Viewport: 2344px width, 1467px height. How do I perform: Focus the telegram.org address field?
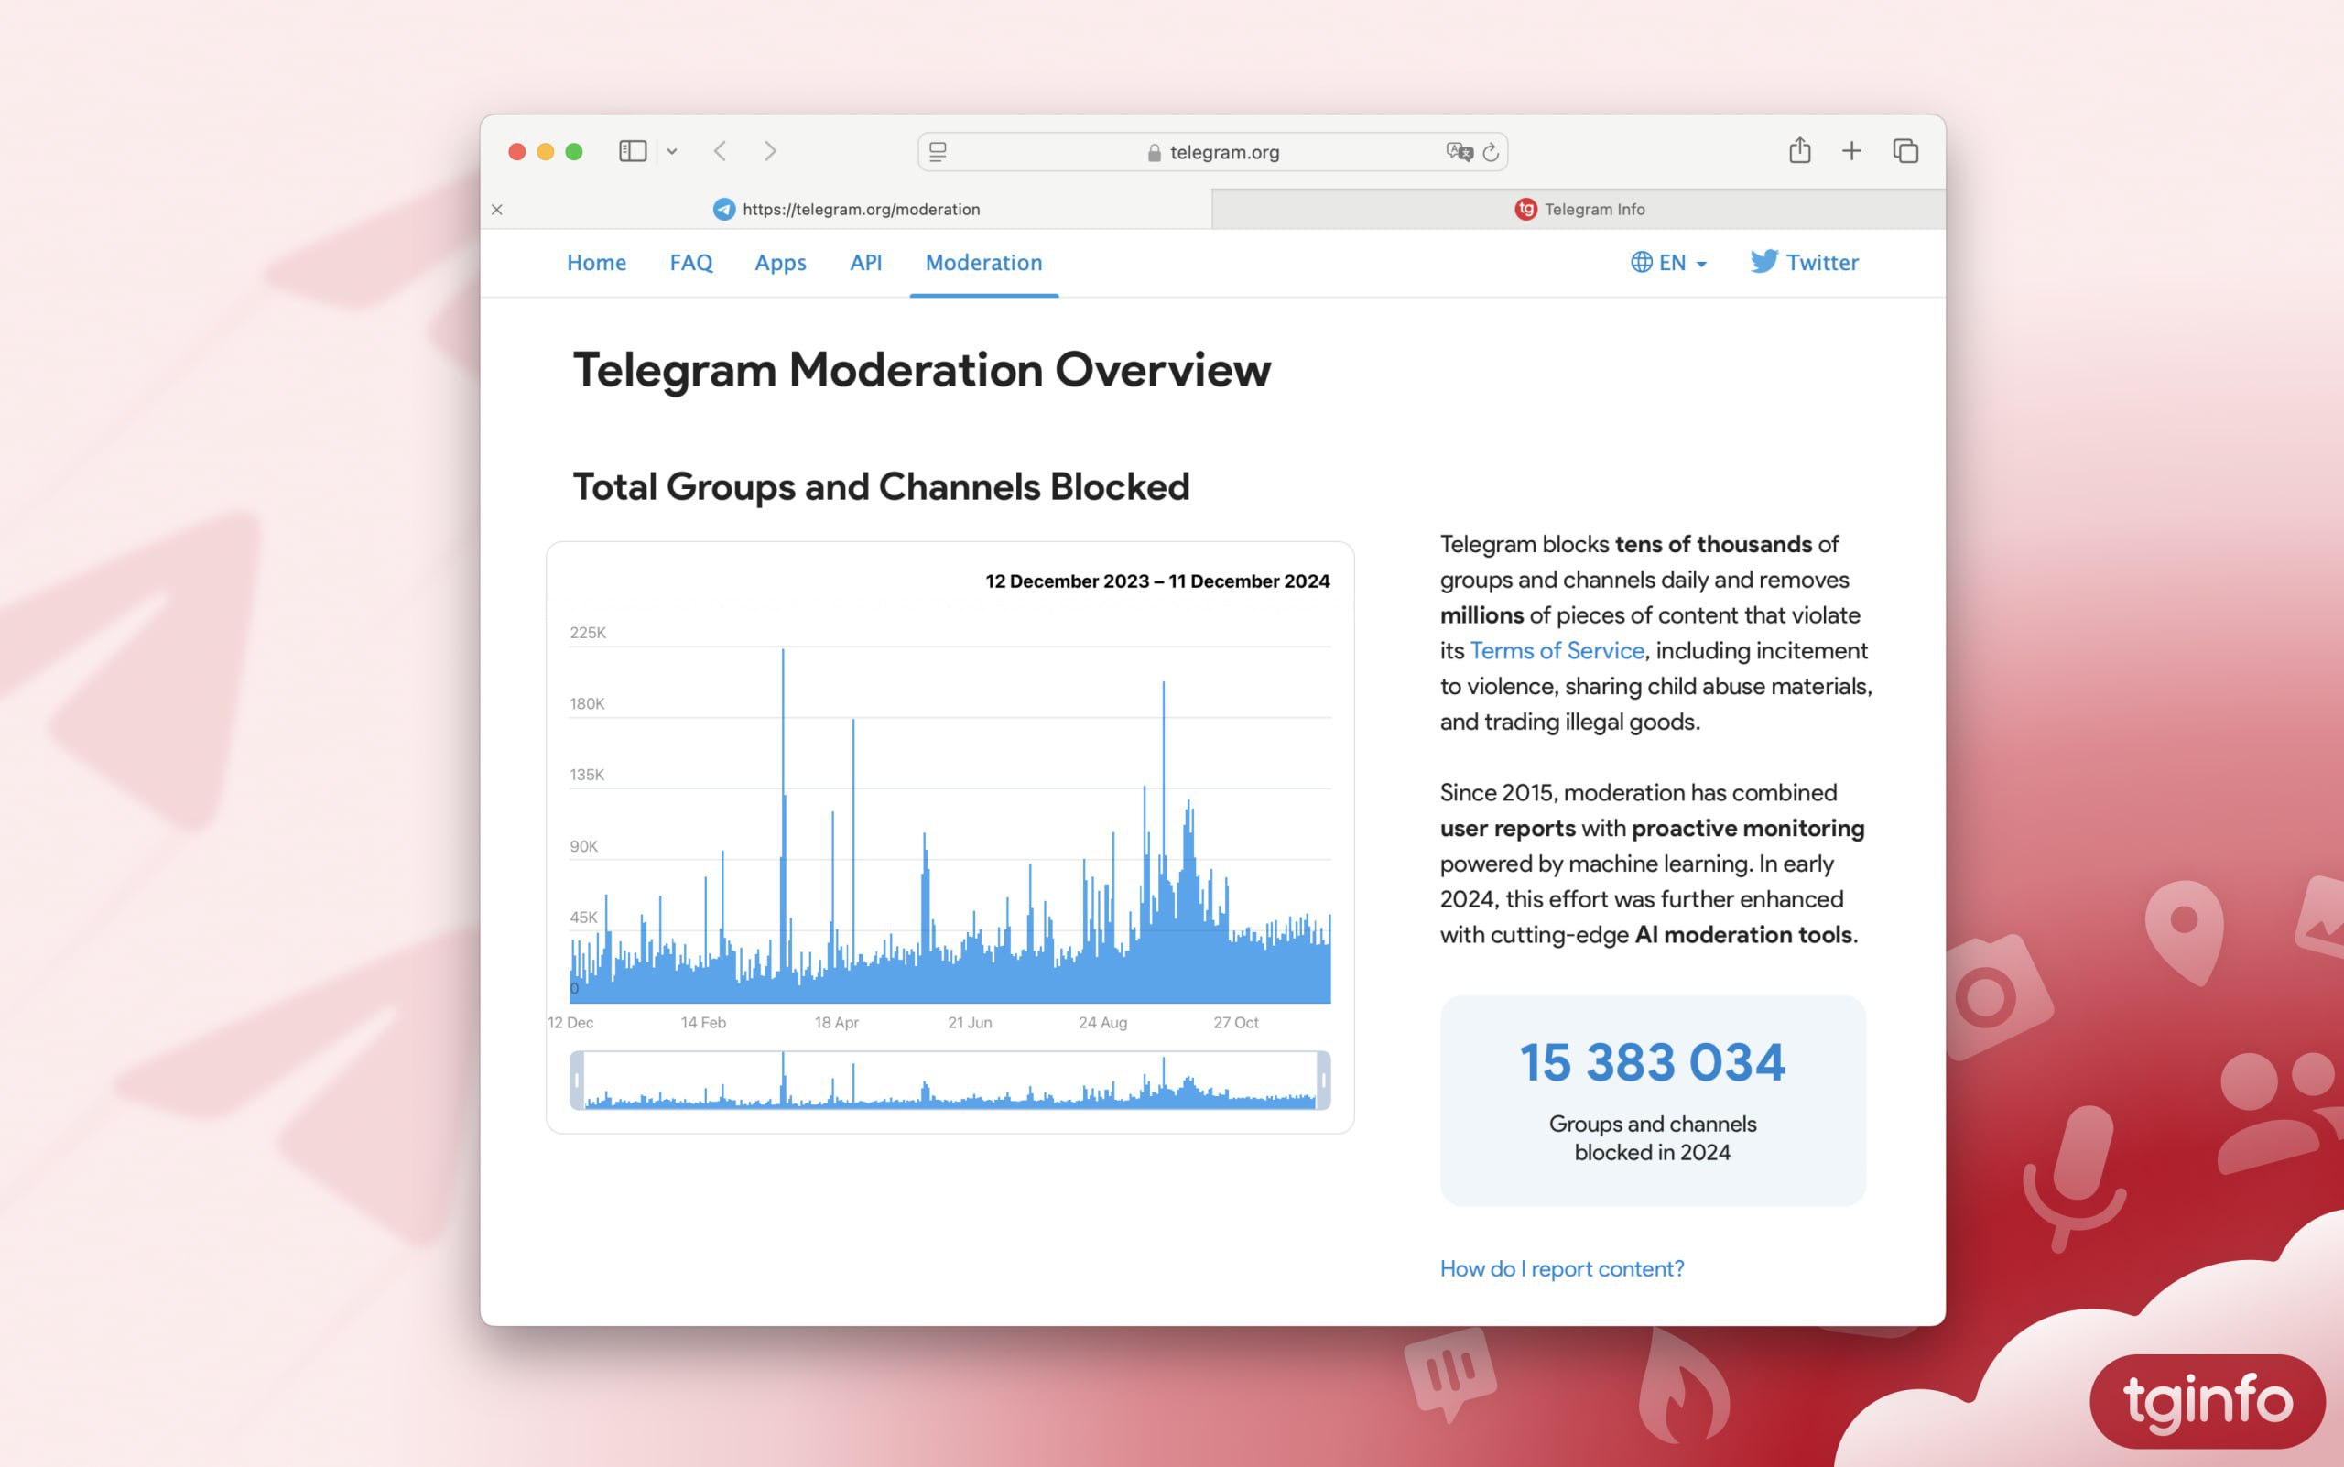(1213, 152)
